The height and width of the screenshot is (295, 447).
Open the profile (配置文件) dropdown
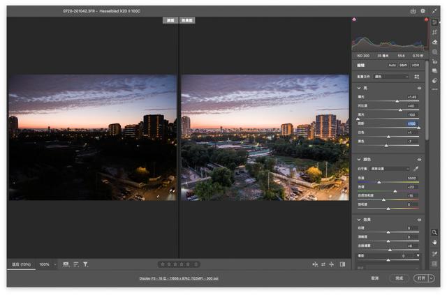(391, 77)
